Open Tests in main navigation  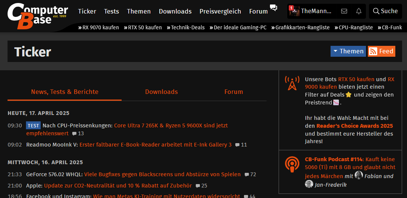(x=111, y=11)
